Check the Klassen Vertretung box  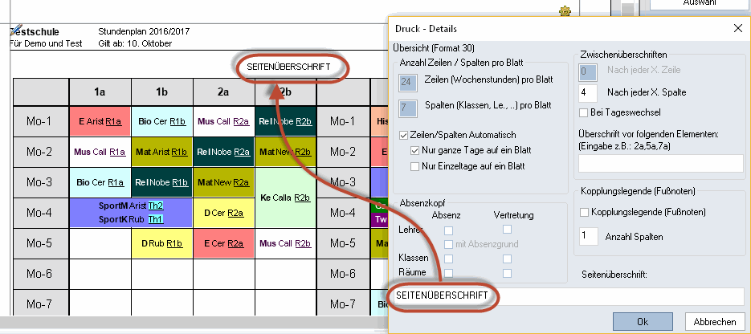click(507, 259)
